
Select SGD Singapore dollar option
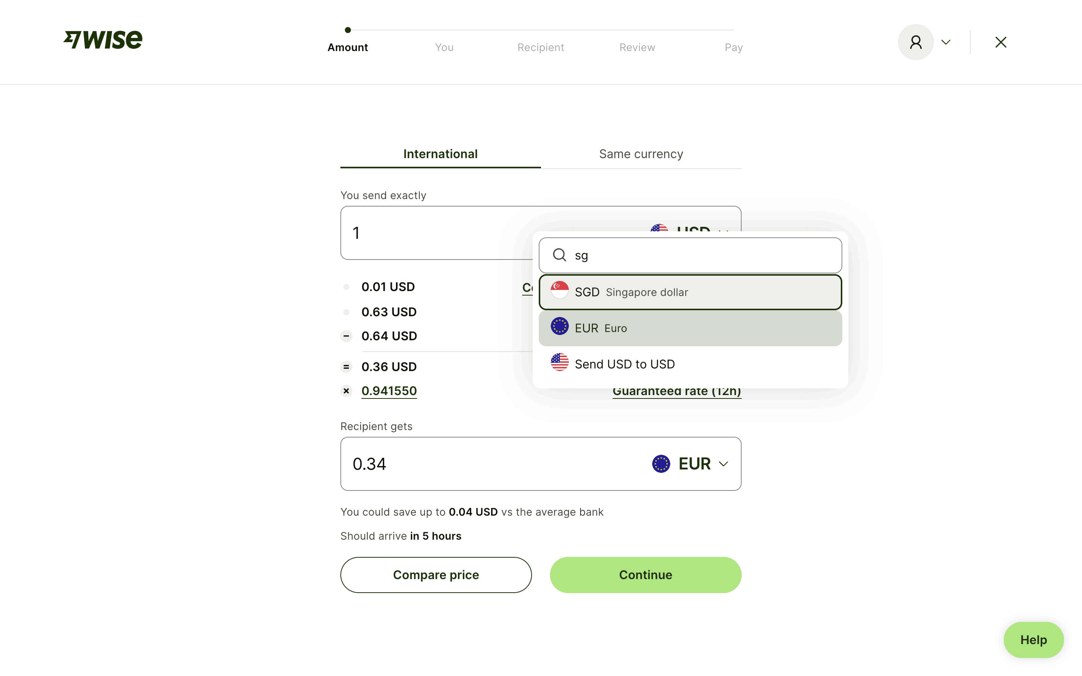690,292
